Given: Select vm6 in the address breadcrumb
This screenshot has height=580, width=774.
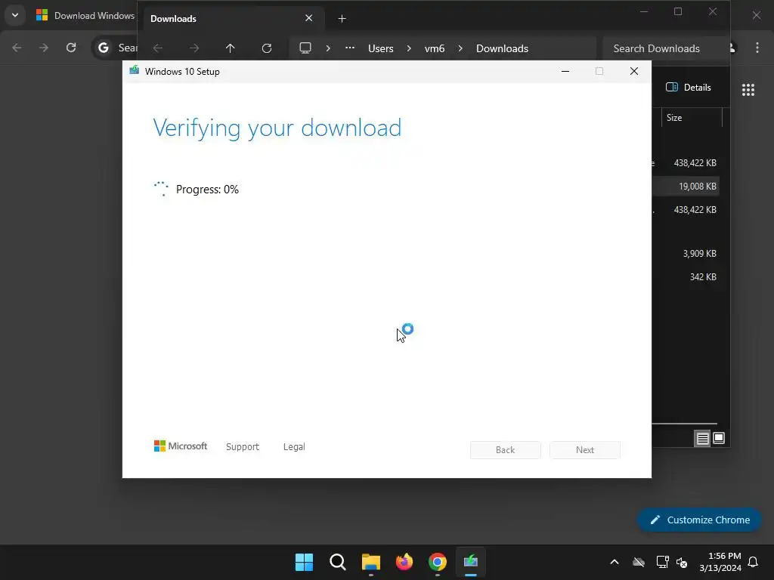Looking at the screenshot, I should click(435, 48).
